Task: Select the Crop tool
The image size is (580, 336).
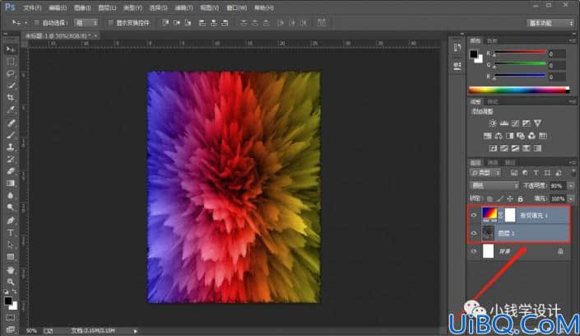Action: [11, 97]
